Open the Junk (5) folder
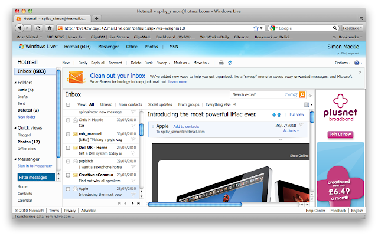 (x=25, y=90)
